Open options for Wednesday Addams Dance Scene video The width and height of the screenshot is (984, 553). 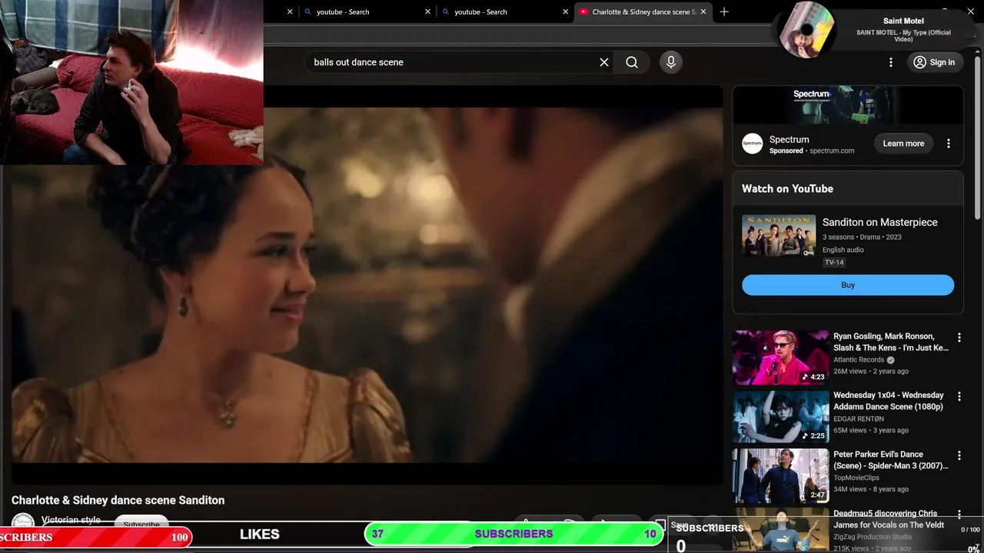[959, 396]
